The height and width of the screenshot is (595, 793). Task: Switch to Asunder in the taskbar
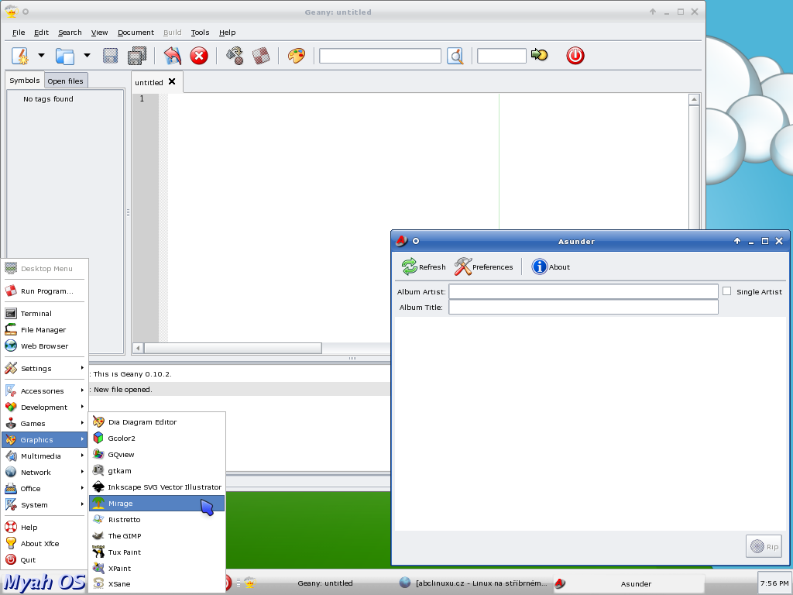point(627,583)
